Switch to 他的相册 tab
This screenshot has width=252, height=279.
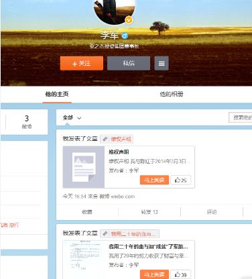[172, 94]
